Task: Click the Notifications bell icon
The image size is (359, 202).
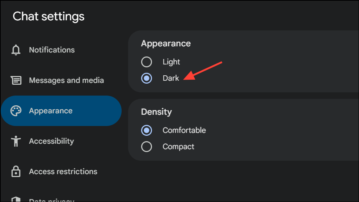Action: [16, 50]
